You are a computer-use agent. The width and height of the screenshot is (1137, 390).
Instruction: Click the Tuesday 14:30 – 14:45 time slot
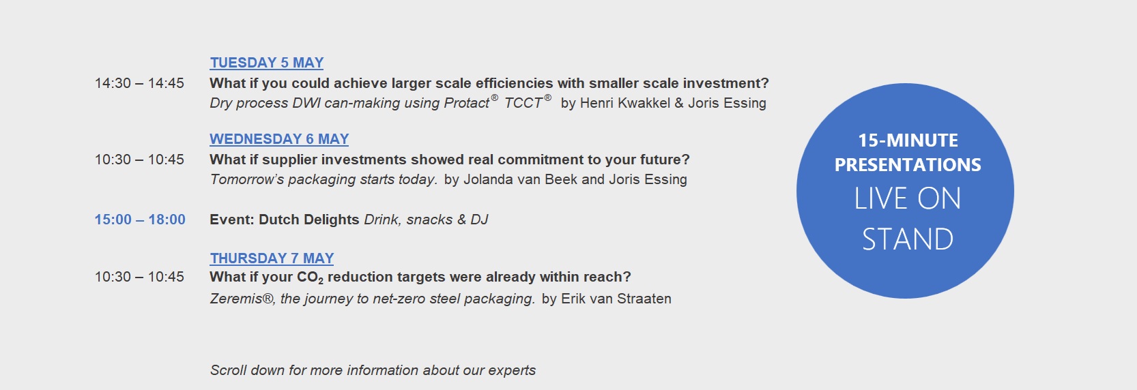tap(139, 83)
